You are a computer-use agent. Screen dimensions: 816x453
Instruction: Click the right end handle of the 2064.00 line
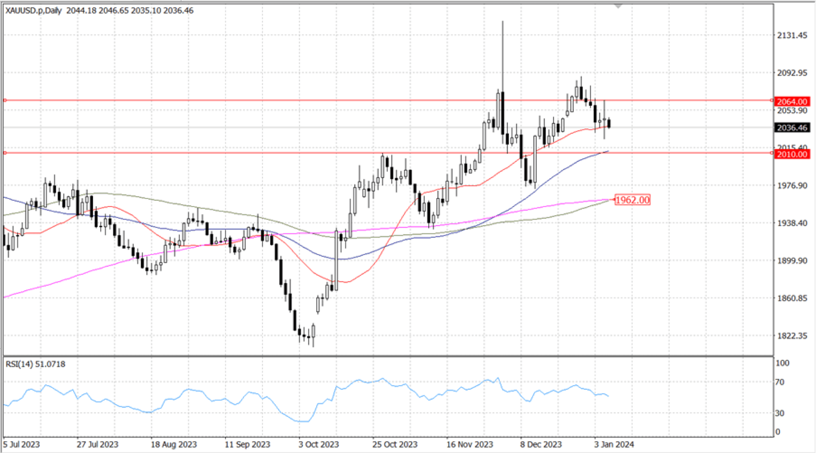pyautogui.click(x=772, y=100)
